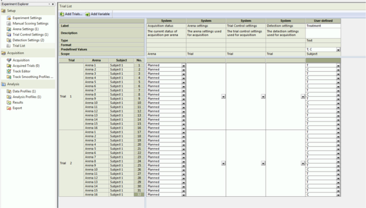Select the Trial 1 row group cell
This screenshot has width=366, height=208.
71,97
